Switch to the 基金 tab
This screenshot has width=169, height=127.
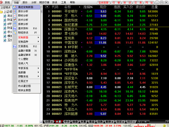click(x=92, y=122)
